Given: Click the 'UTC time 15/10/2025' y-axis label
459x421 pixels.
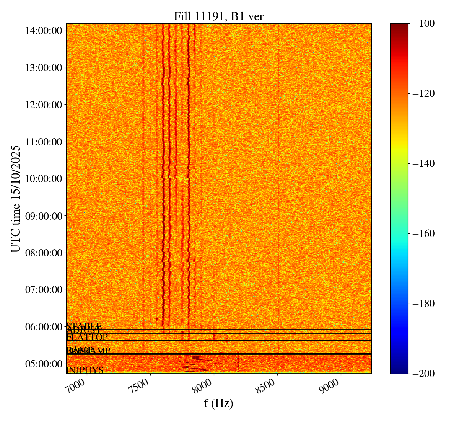Looking at the screenshot, I should point(15,199).
